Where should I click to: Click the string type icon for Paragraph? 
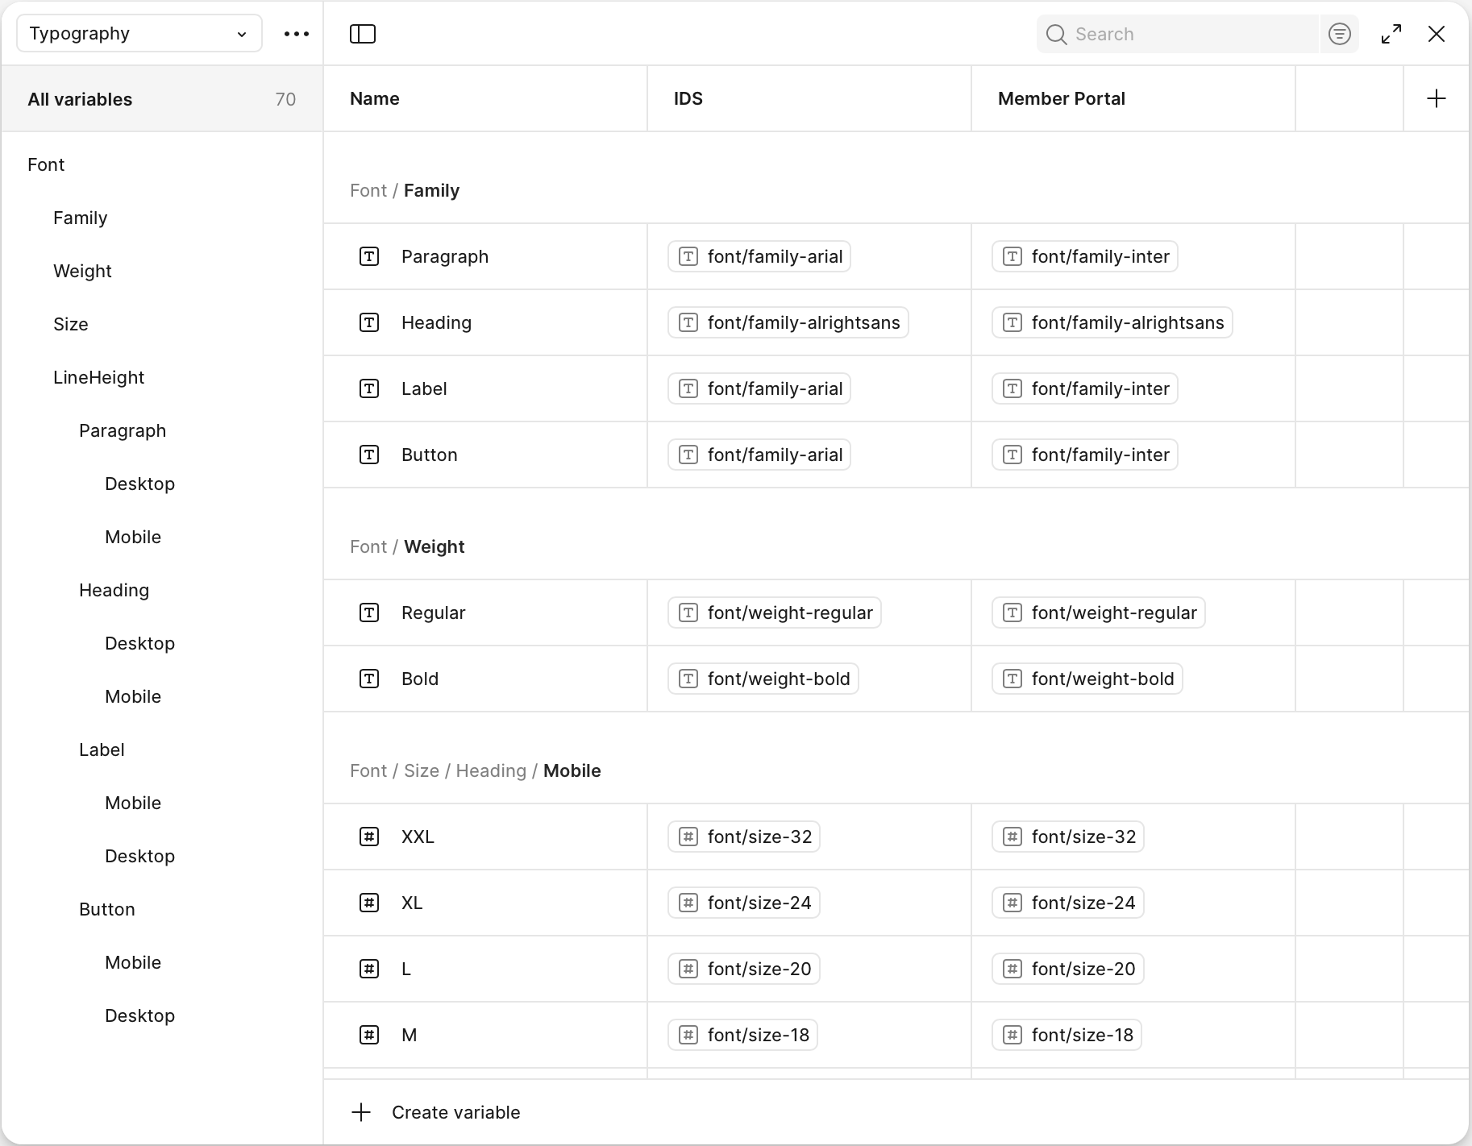(369, 256)
